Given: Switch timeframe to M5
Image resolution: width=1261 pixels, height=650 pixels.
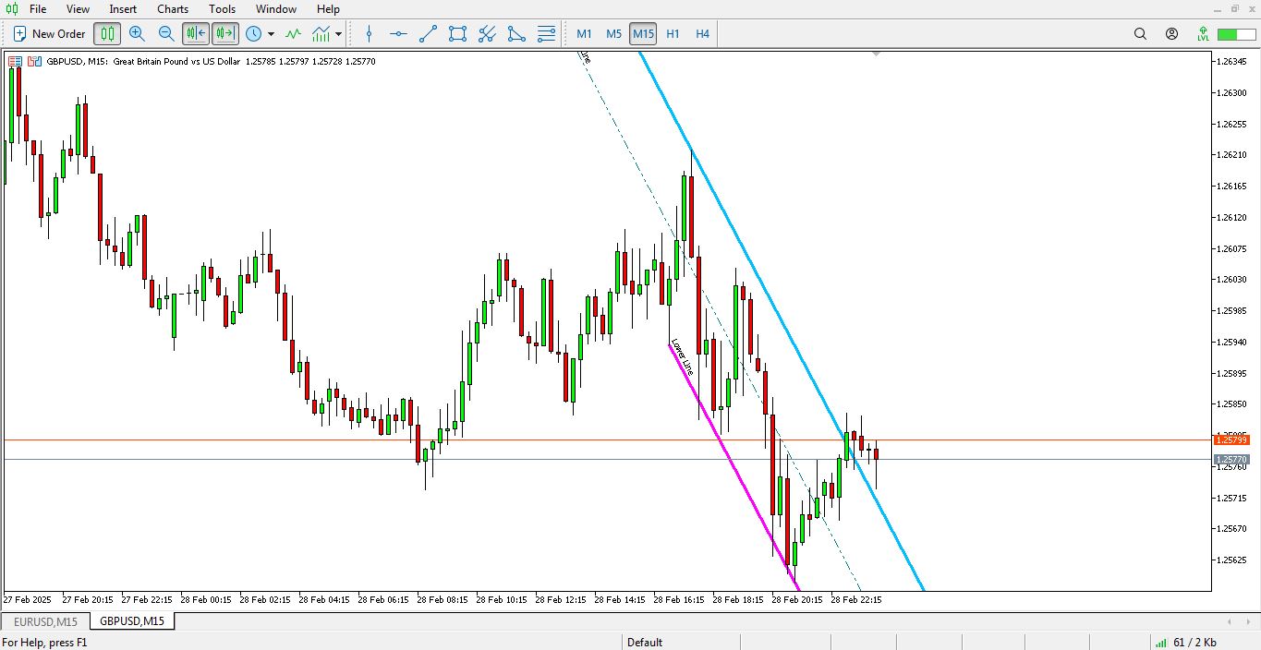Looking at the screenshot, I should [x=613, y=34].
